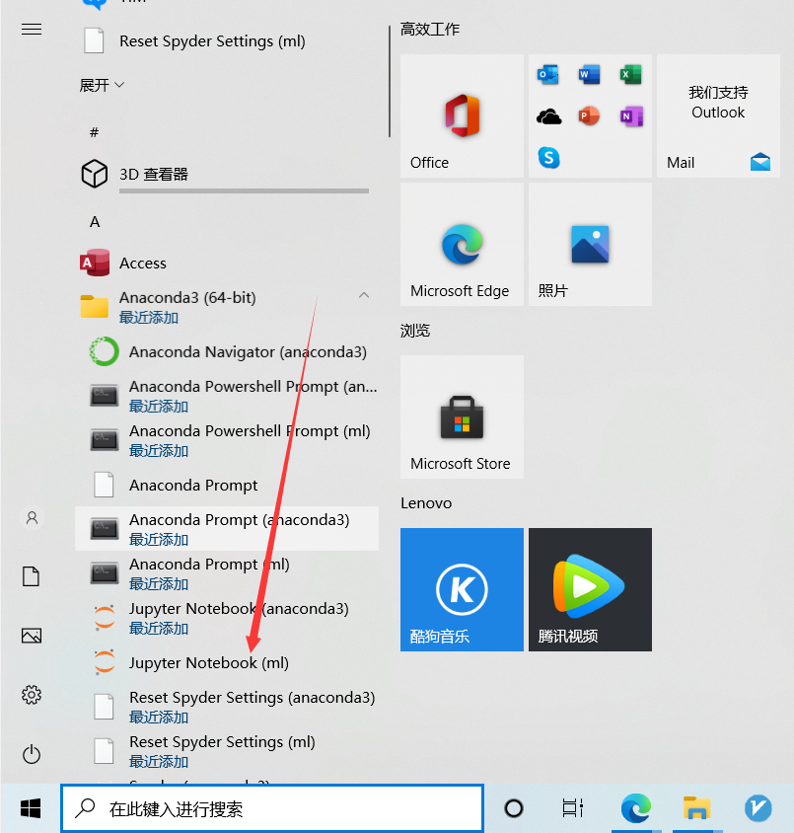Launch Access from the app list
This screenshot has height=833, width=794.
point(226,263)
